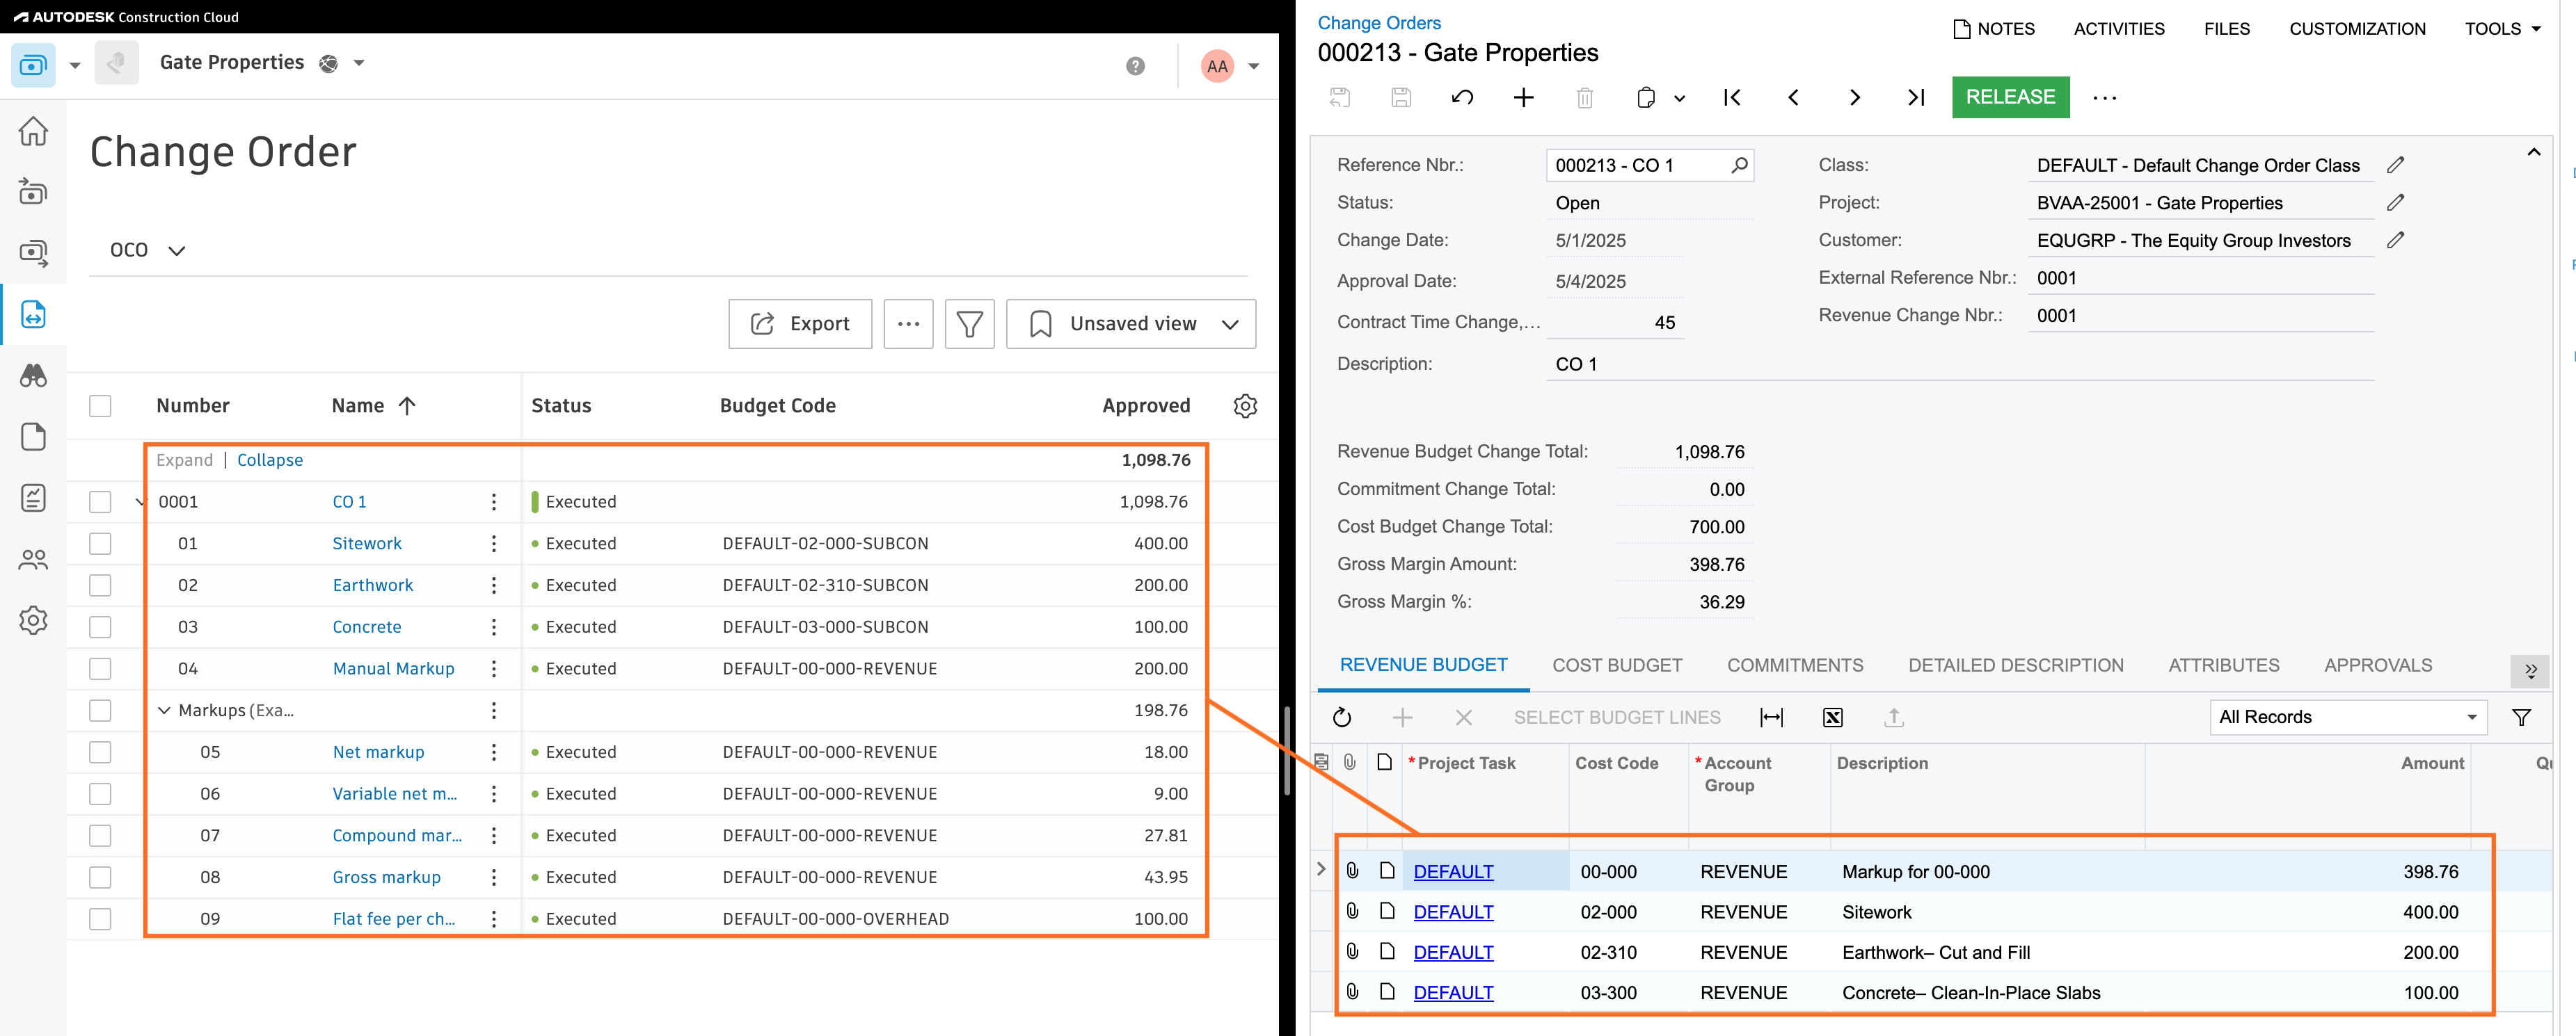Tick the checkbox beside Sitework row

100,544
